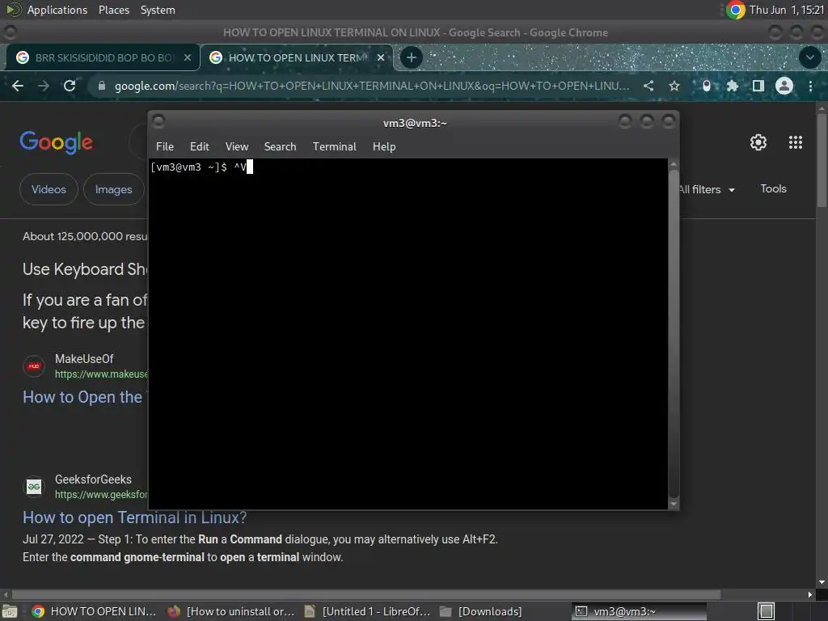This screenshot has width=828, height=621.
Task: Switch to HOW TO OPEN LIN... taskbar window
Action: pyautogui.click(x=94, y=611)
